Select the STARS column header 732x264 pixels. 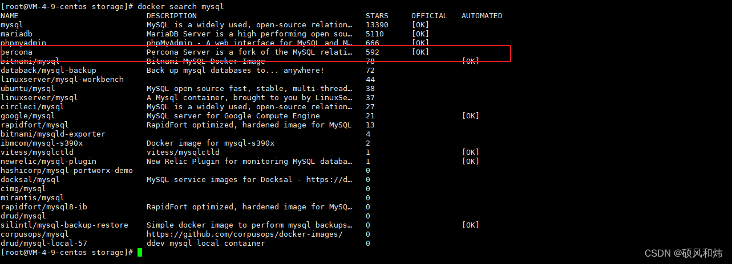pos(377,16)
